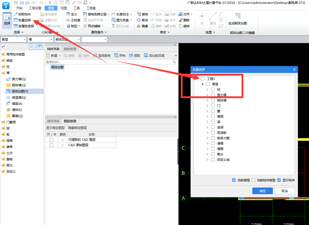Click 生成砌体加筋 generate masonry reinforcement
This screenshot has height=225, width=309.
[x=238, y=19]
